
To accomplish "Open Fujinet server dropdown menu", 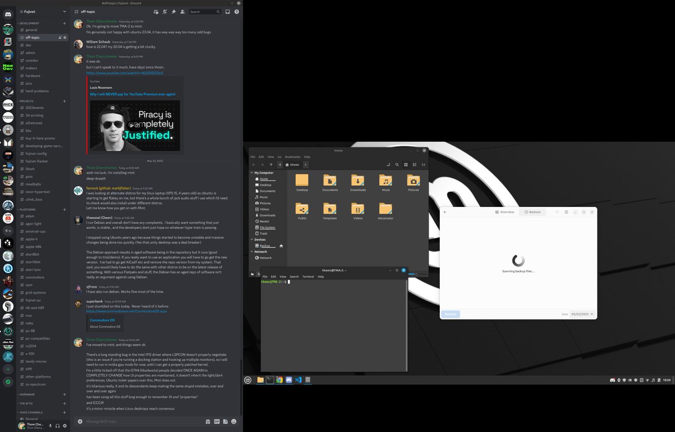I will pyautogui.click(x=65, y=11).
